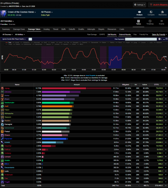Toggle the Friendly Fire option
168x188 pixels.
[143, 35]
